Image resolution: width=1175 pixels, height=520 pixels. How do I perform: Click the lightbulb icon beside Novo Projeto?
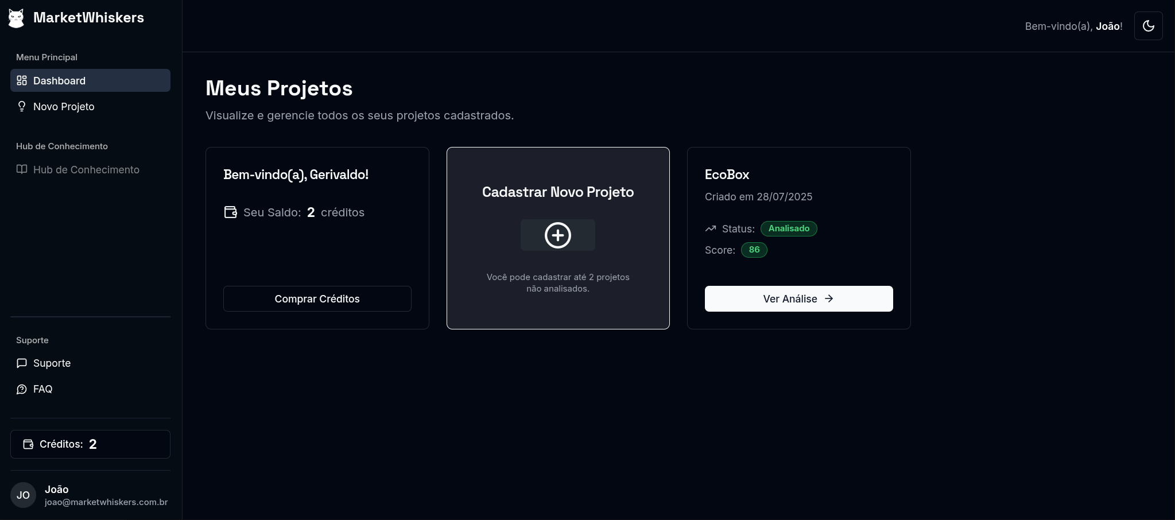tap(22, 107)
